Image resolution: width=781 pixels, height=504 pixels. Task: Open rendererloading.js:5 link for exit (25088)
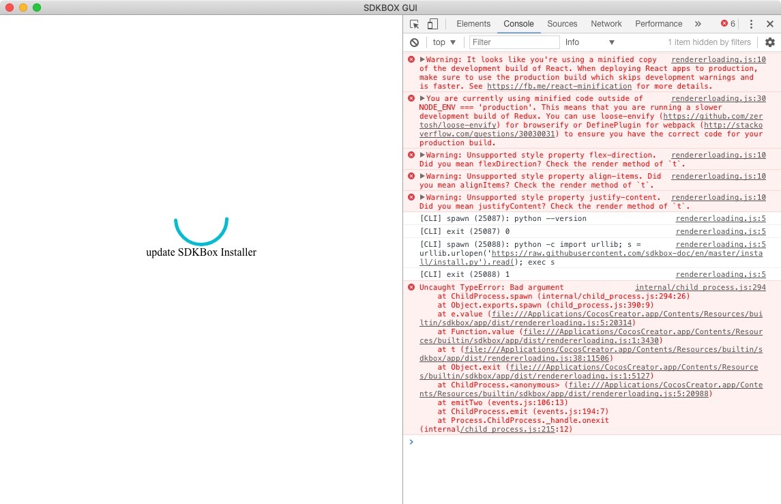tap(721, 274)
